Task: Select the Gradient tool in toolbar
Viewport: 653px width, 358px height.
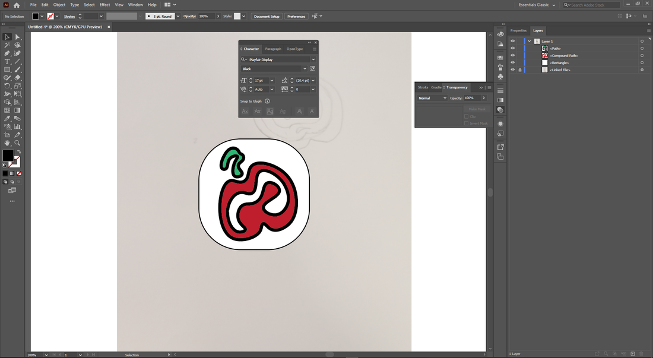Action: (17, 110)
